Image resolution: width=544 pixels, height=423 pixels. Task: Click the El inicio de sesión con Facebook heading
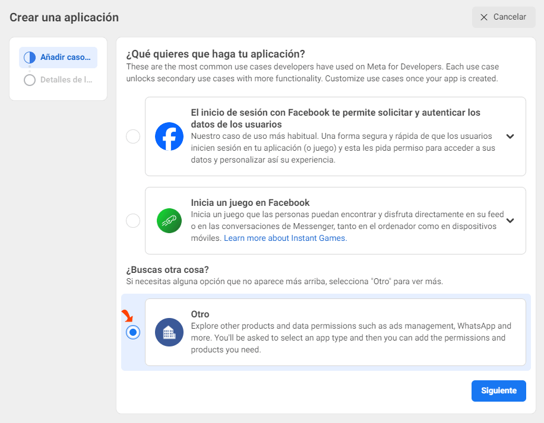[336, 119]
